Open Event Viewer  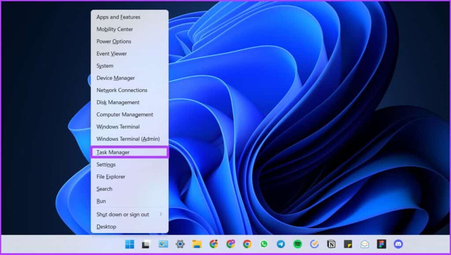tap(111, 53)
